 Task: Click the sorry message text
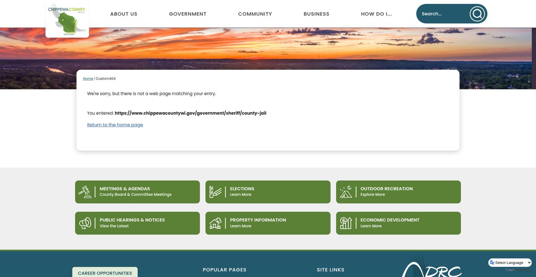point(151,94)
